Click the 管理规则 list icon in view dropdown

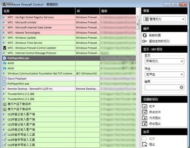(147, 19)
